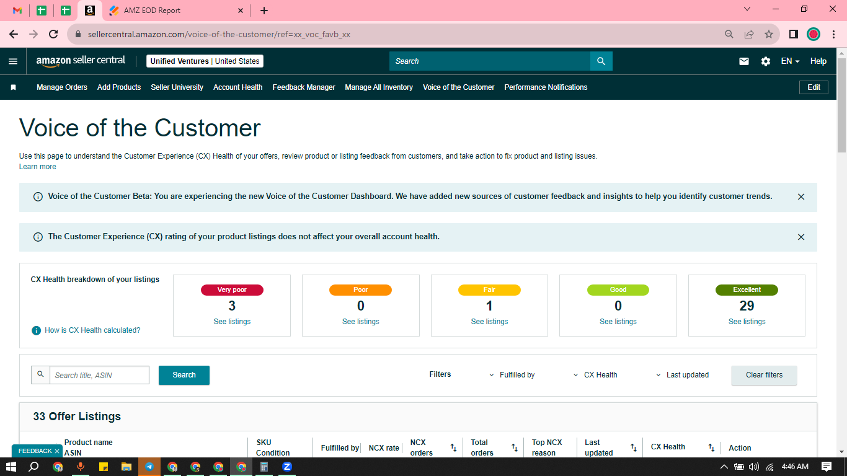The image size is (847, 476).
Task: Open the settings gear icon
Action: (x=766, y=61)
